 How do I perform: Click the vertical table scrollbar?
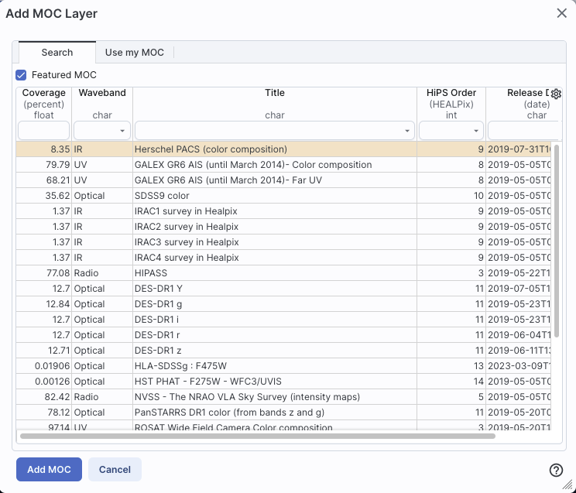coord(556,241)
